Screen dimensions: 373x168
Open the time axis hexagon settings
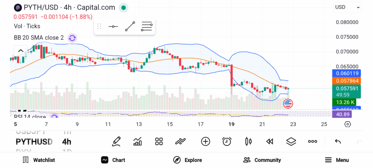[348, 124]
